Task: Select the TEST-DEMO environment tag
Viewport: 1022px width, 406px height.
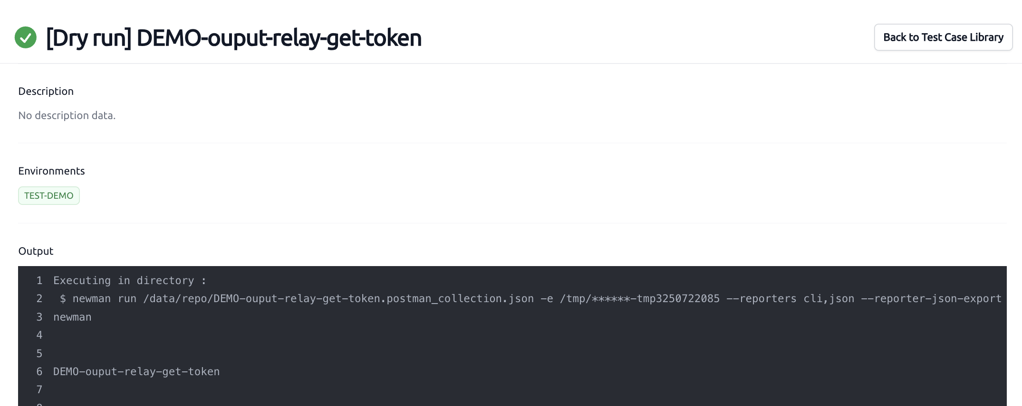Action: (49, 195)
